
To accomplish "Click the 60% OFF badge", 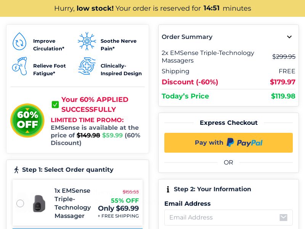I will point(27,120).
